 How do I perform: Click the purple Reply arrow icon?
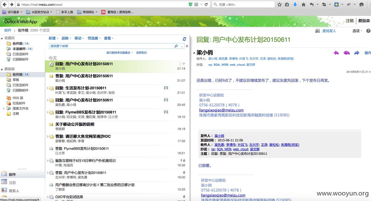[336, 53]
